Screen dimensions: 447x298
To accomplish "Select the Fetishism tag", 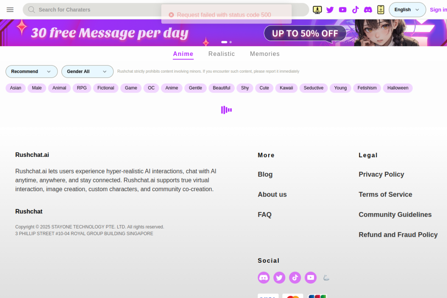I will pos(367,88).
